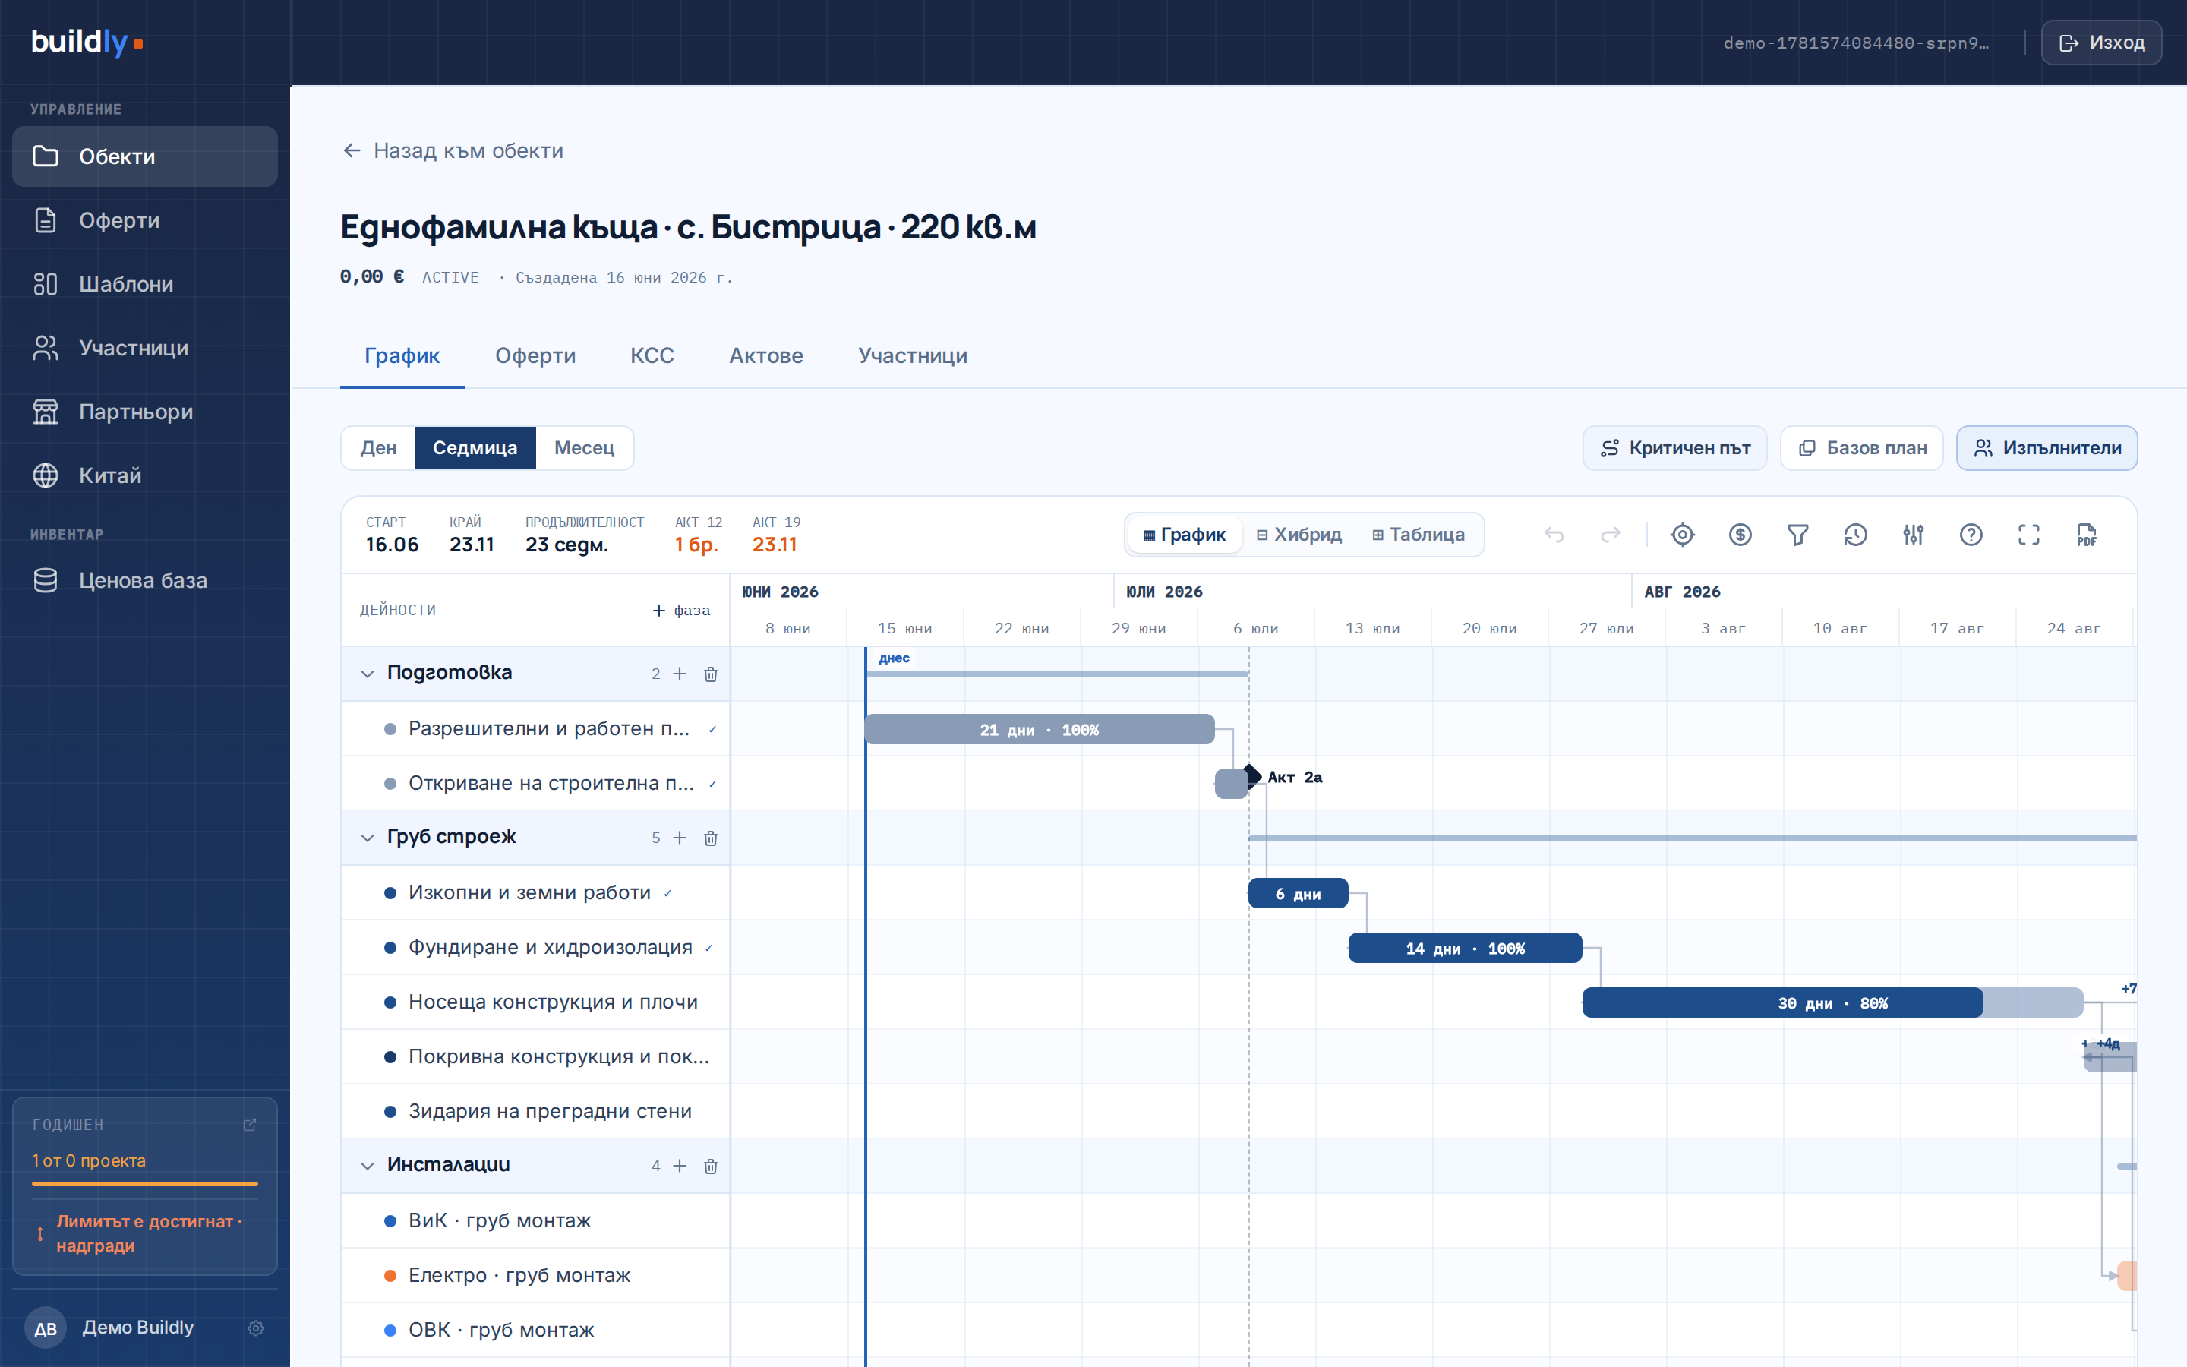Open the filter funnel icon
2187x1367 pixels.
[1797, 535]
